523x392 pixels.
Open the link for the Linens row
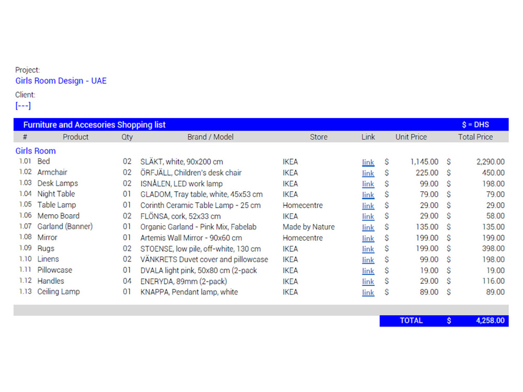click(368, 260)
